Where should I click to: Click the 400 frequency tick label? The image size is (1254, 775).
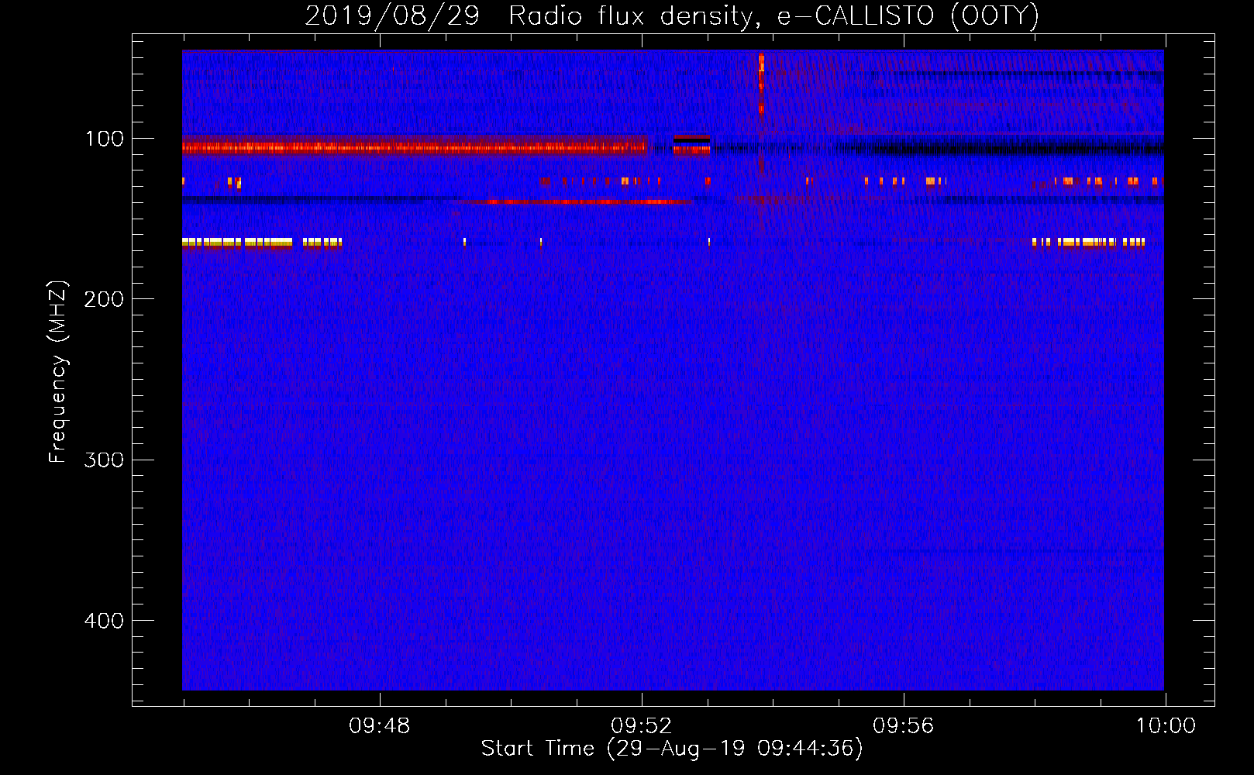pos(105,621)
